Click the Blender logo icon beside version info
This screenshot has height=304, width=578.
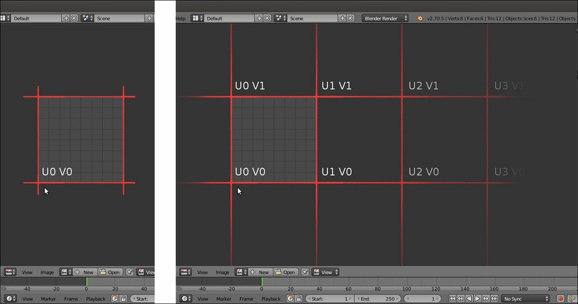(x=419, y=19)
